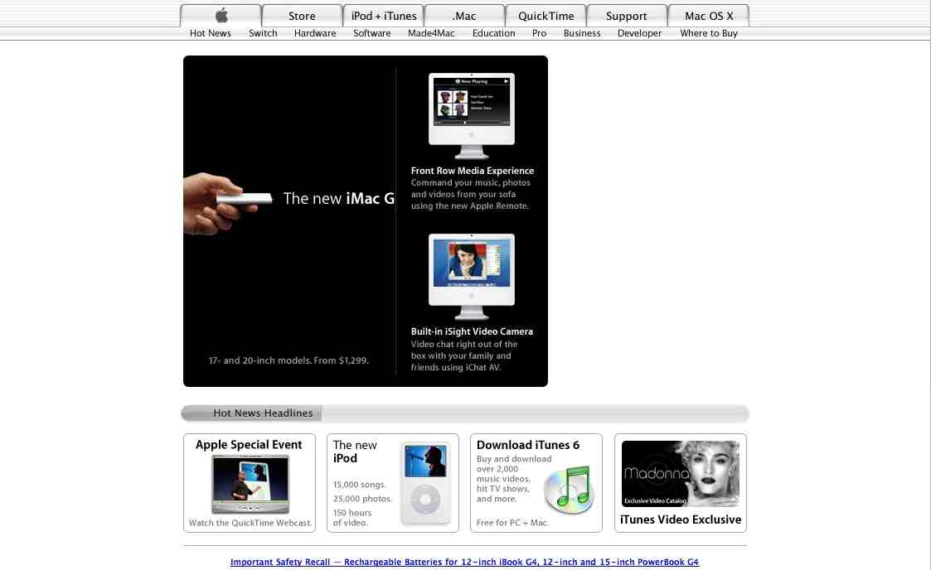The height and width of the screenshot is (570, 931).
Task: Click the Apple logo home tab
Action: pyautogui.click(x=221, y=16)
